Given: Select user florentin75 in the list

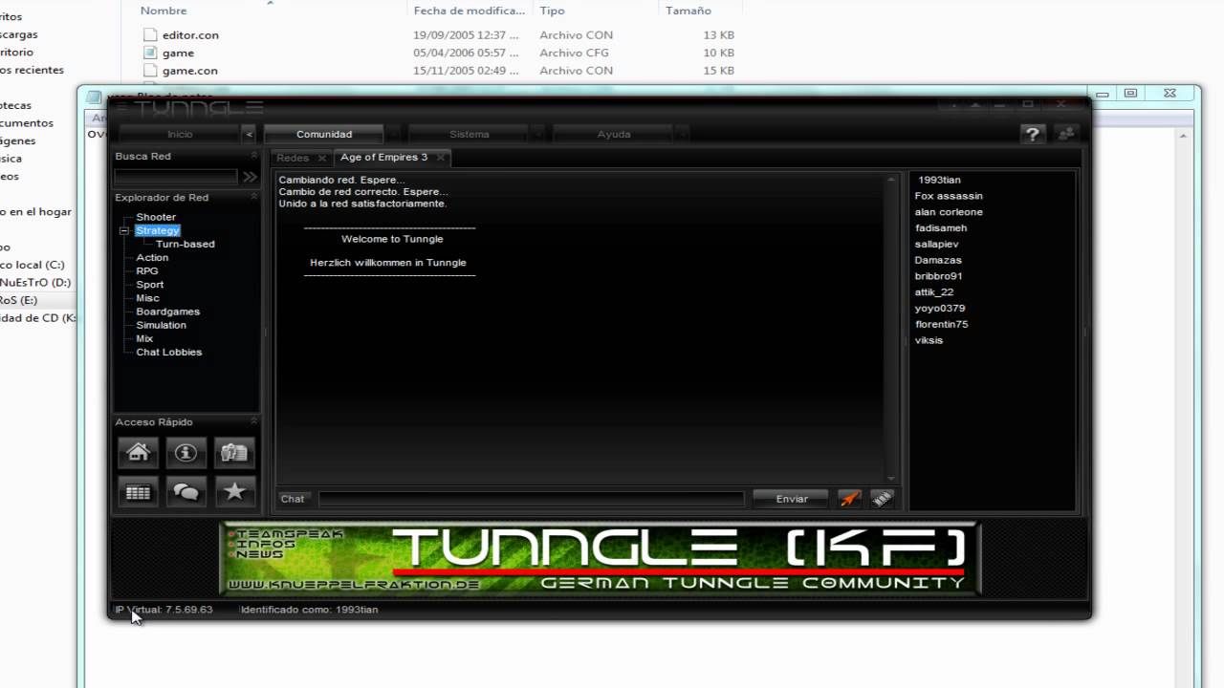Looking at the screenshot, I should [x=942, y=324].
